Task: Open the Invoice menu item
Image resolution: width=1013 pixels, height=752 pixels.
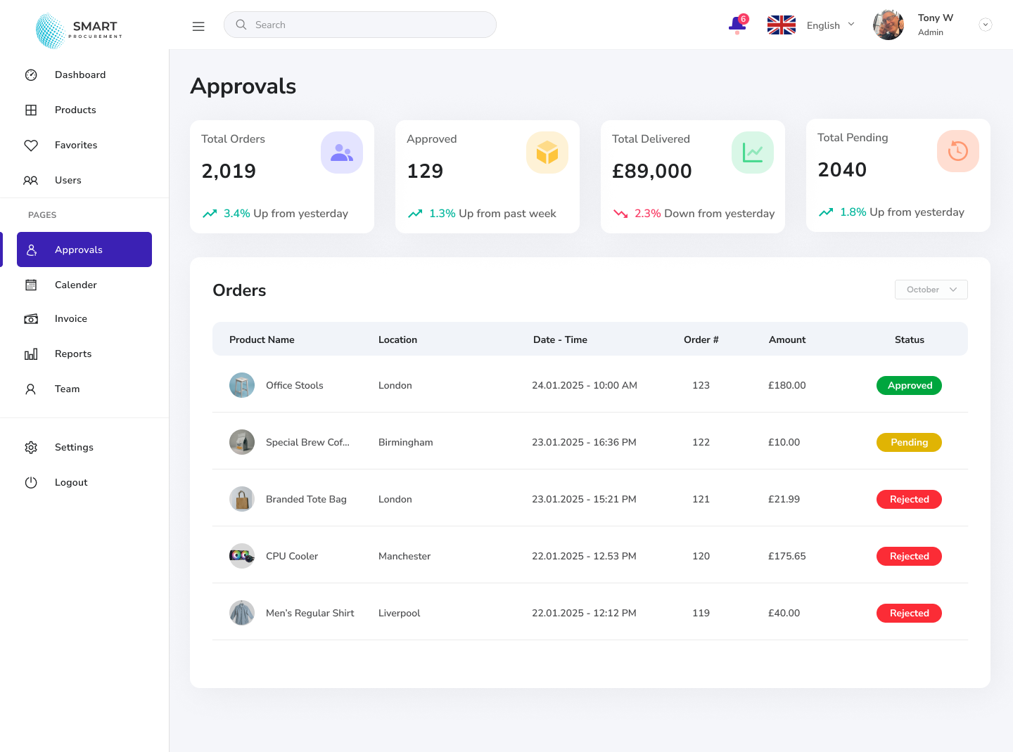Action: tap(71, 318)
